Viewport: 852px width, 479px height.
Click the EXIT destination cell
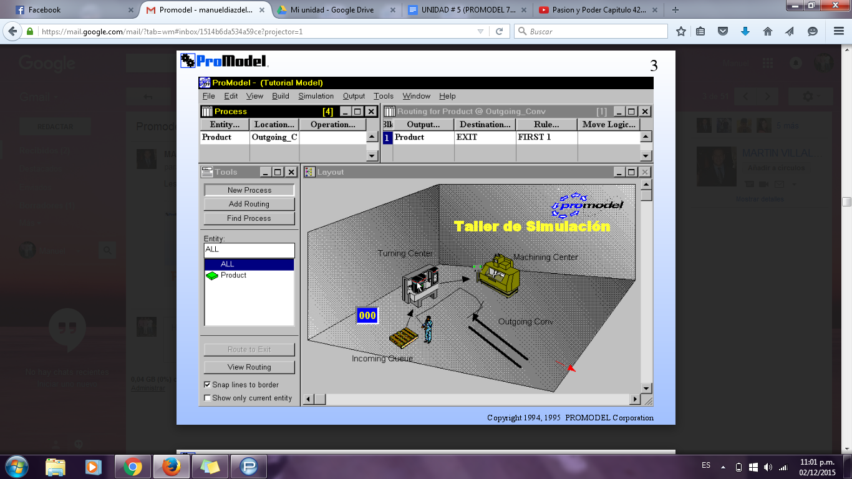pos(485,137)
